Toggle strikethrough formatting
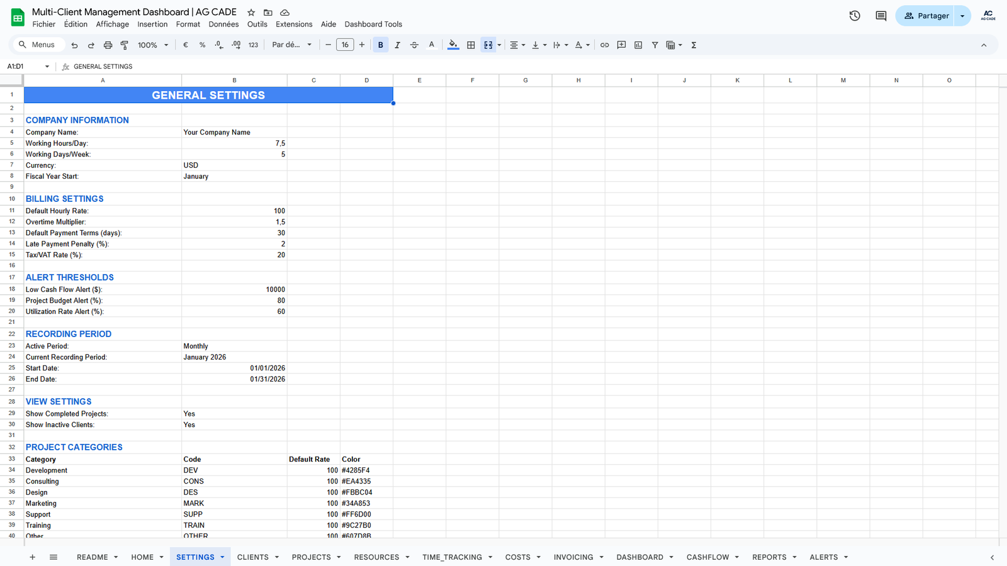Screen dimensions: 1007x566 pyautogui.click(x=414, y=45)
